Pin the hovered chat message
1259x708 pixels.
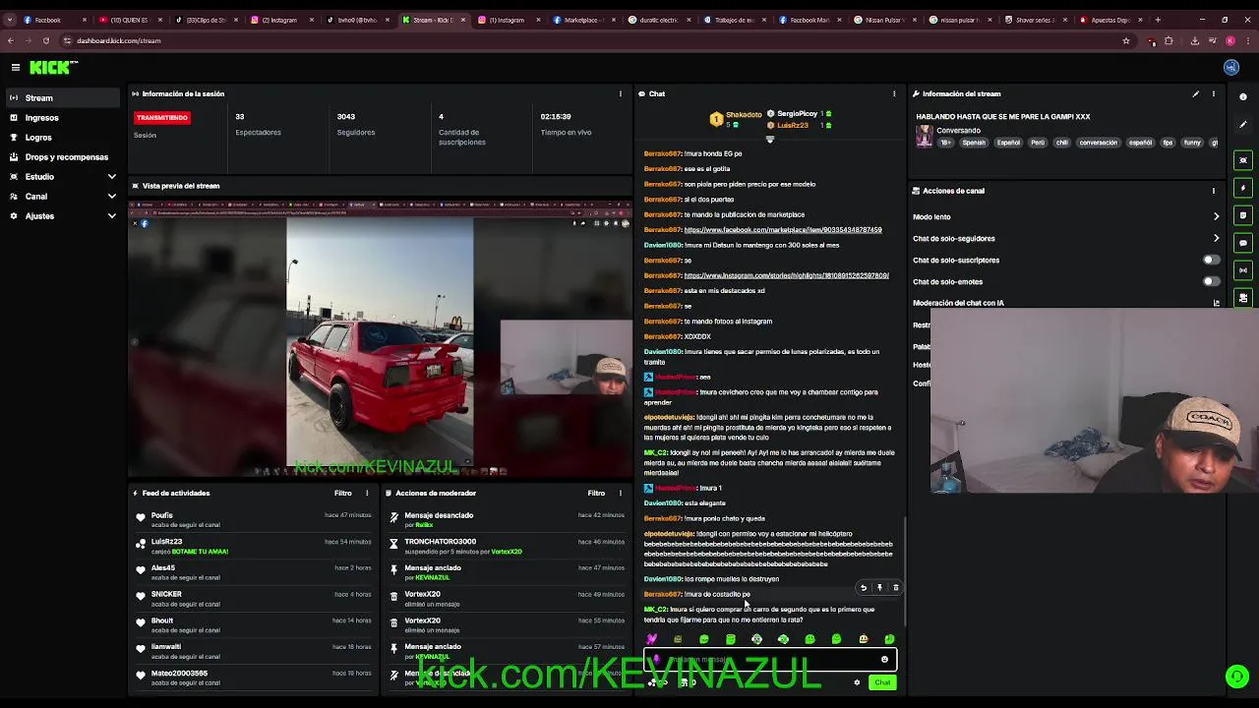click(x=879, y=588)
